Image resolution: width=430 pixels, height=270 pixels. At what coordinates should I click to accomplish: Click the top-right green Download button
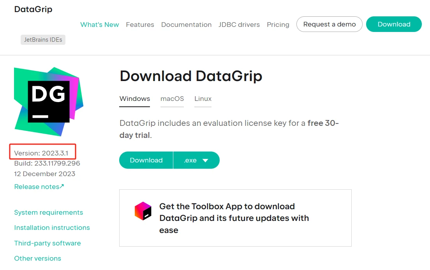(394, 24)
